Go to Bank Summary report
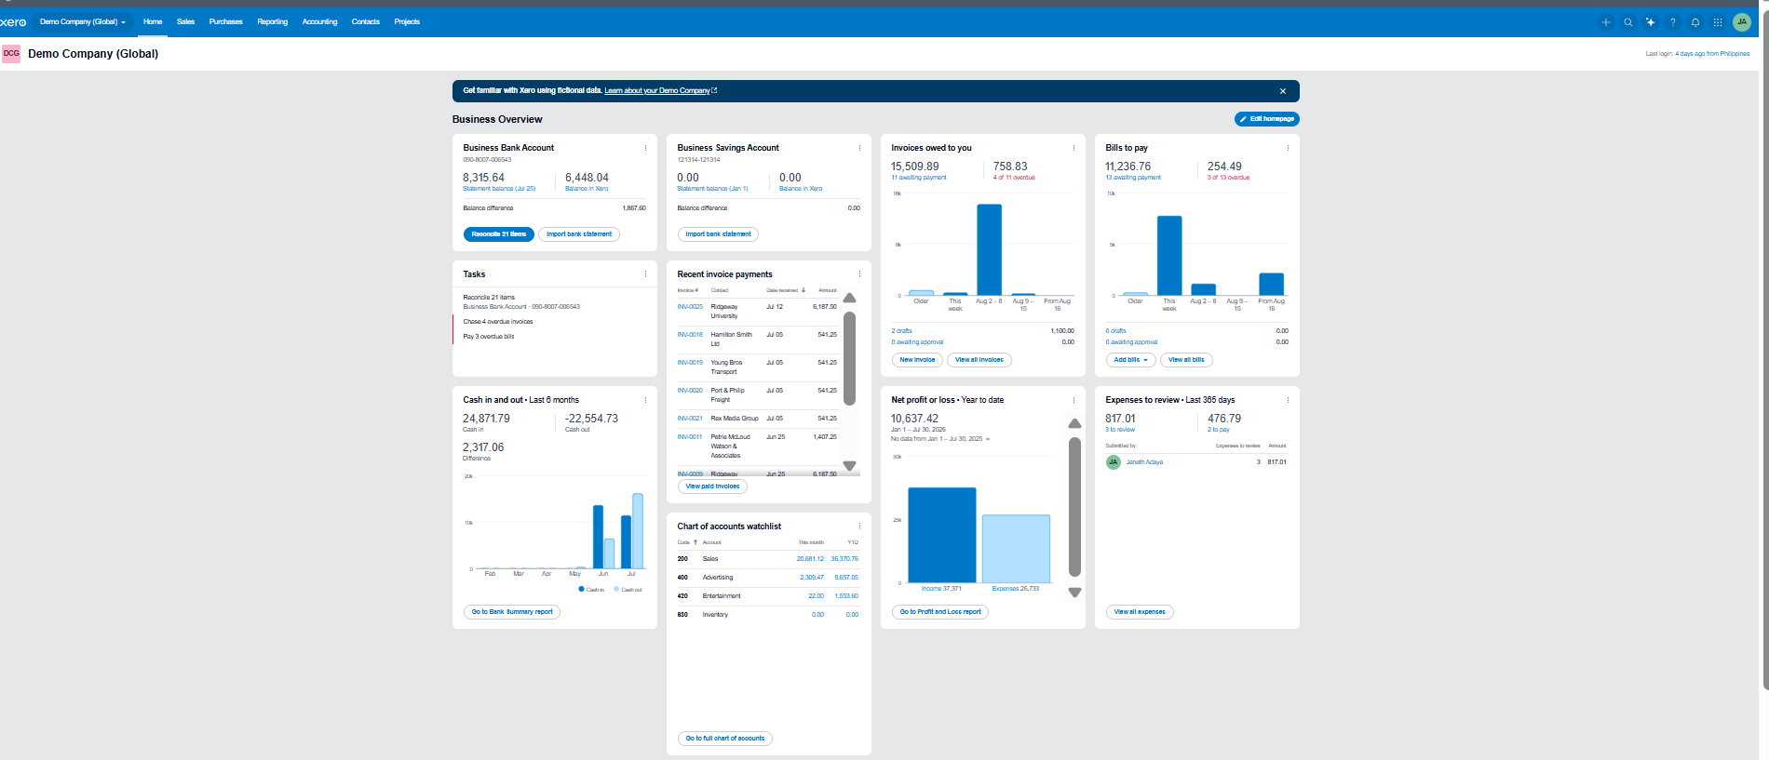 [x=512, y=612]
